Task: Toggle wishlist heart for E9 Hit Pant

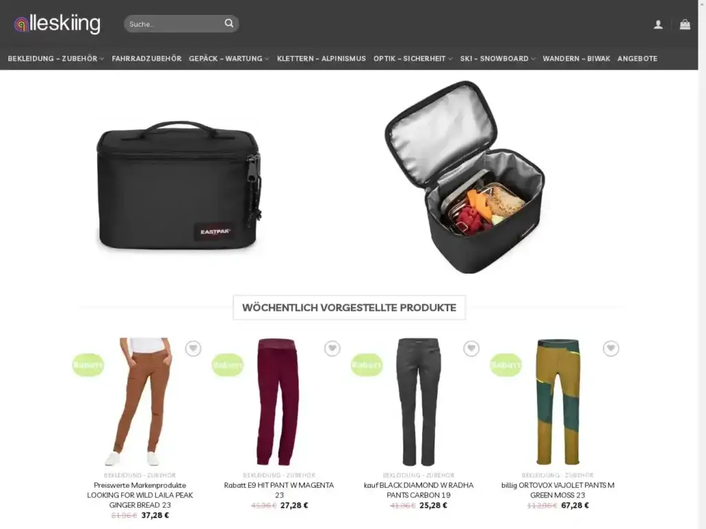Action: pyautogui.click(x=332, y=348)
